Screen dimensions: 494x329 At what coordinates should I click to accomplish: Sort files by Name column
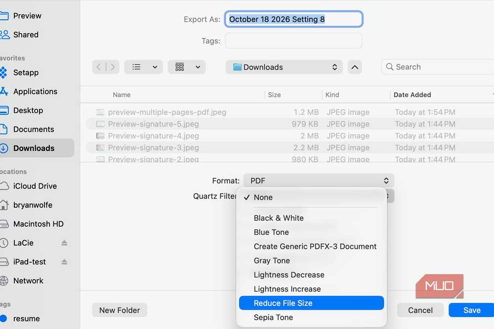coord(122,95)
